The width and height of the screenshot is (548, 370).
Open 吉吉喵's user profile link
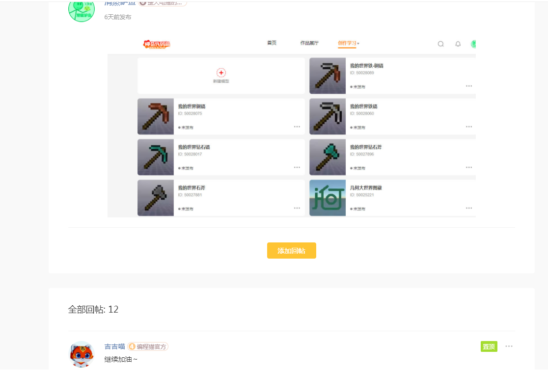(x=114, y=346)
